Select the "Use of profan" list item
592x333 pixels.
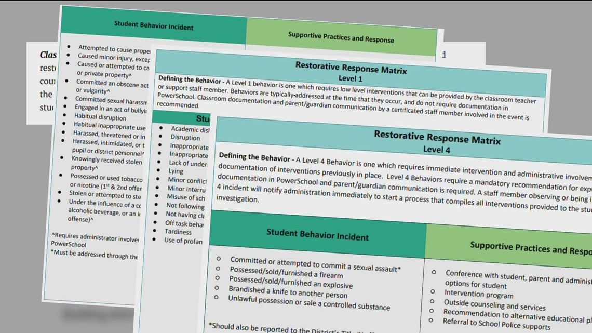coord(183,241)
